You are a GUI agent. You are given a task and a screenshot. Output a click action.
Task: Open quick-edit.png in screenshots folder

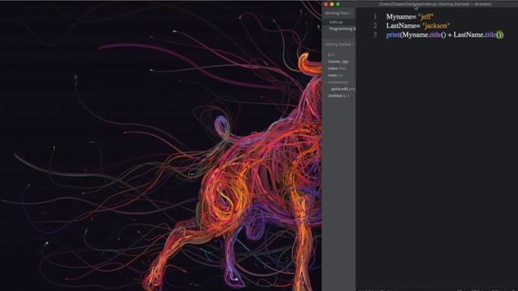point(343,89)
